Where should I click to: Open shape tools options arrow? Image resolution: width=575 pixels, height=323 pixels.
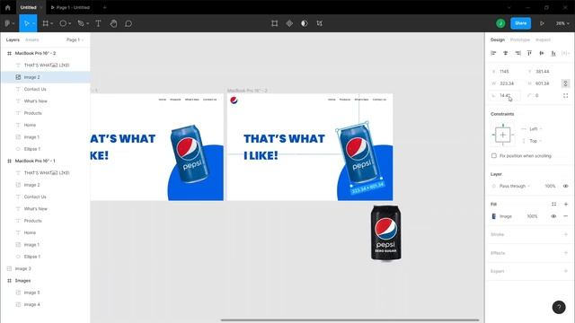tap(70, 24)
